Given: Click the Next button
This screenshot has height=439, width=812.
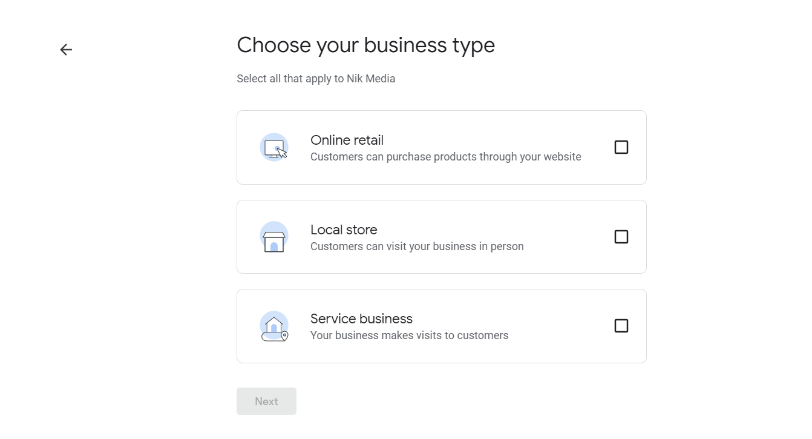Looking at the screenshot, I should tap(266, 401).
